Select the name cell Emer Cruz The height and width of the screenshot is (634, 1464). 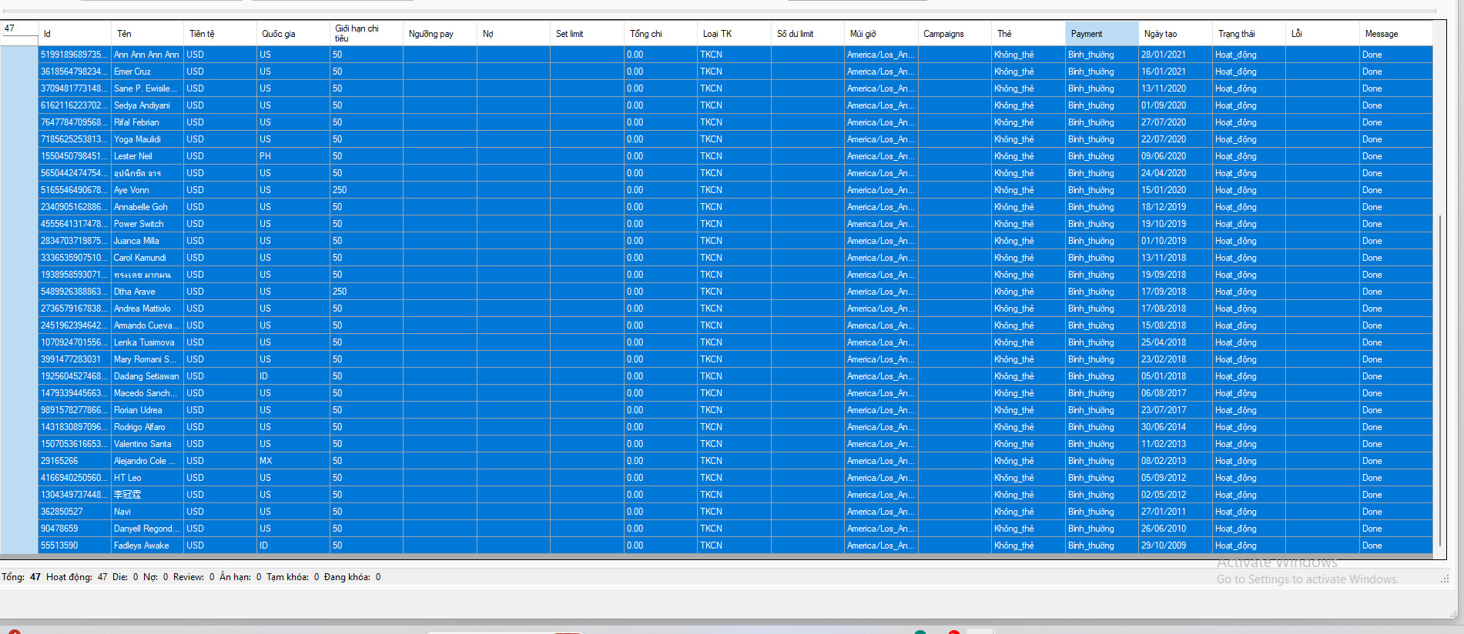[x=147, y=72]
